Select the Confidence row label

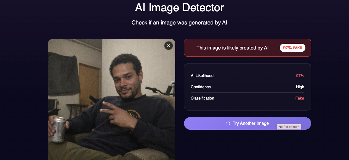[x=201, y=87]
